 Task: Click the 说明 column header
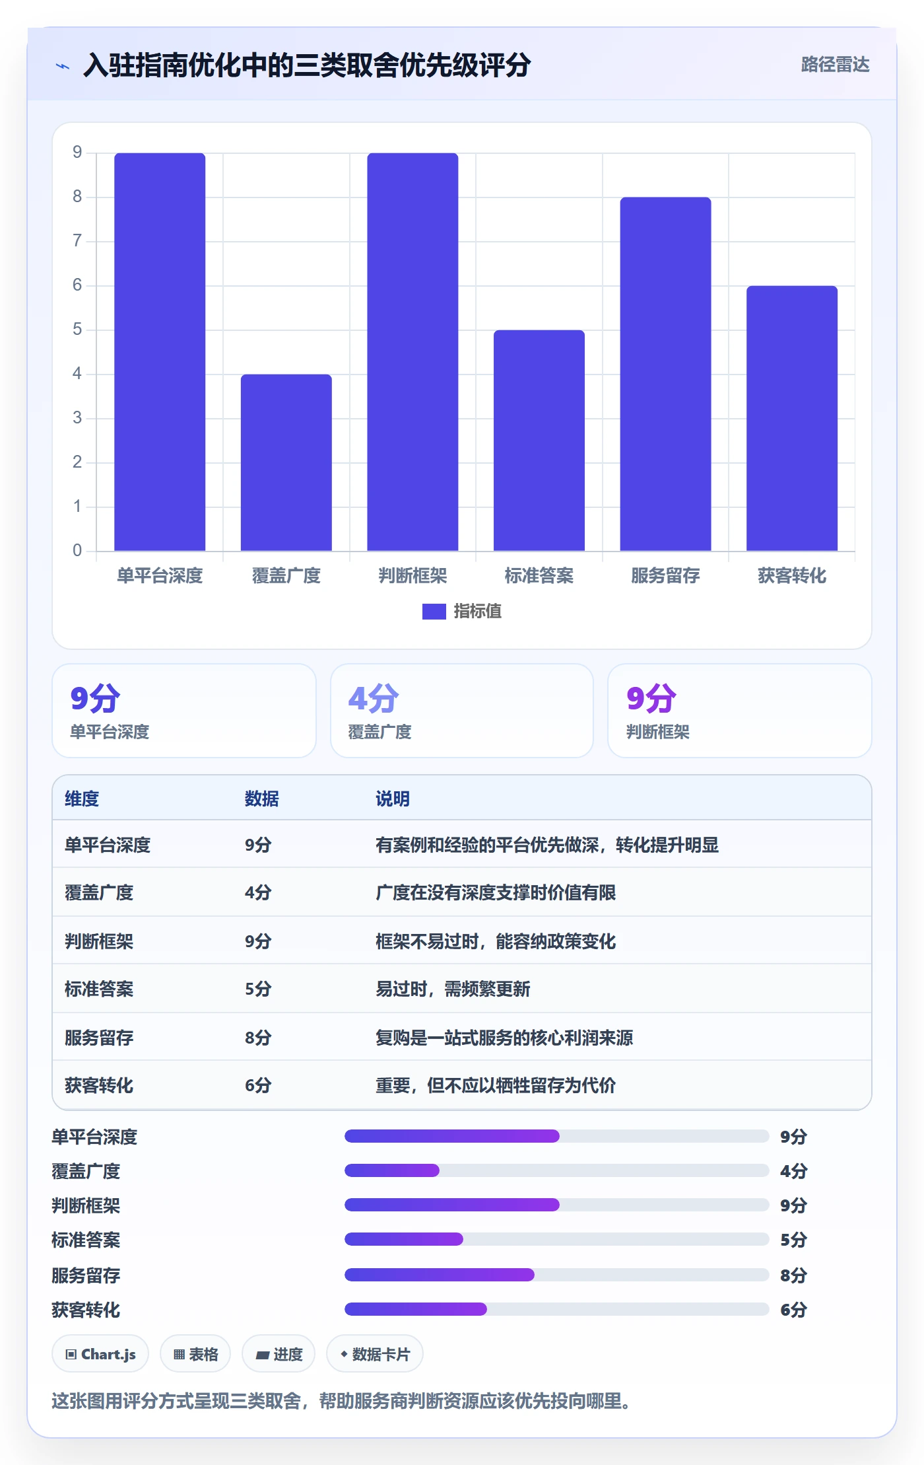[x=393, y=799]
